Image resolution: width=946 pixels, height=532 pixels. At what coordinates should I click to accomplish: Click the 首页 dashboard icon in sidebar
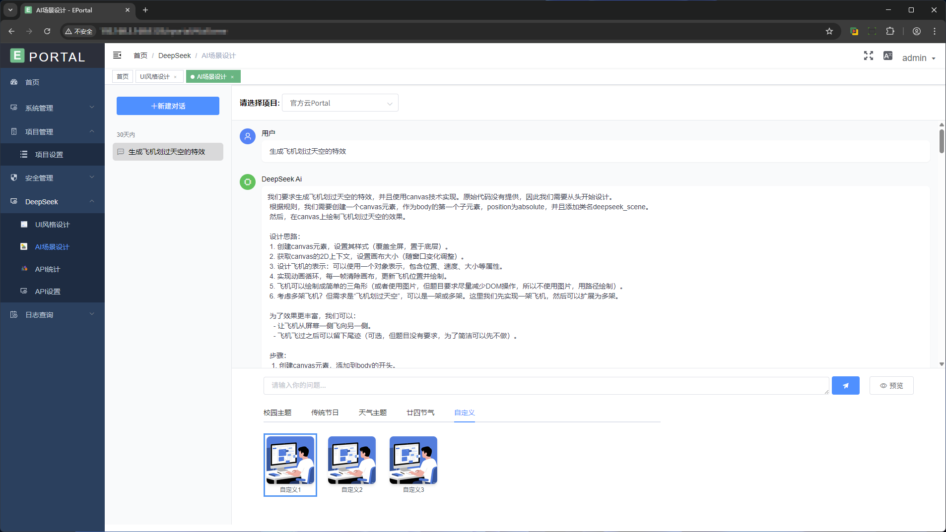click(14, 82)
